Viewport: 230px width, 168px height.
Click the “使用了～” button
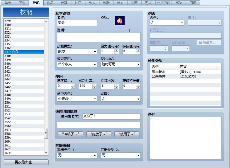coord(127,134)
